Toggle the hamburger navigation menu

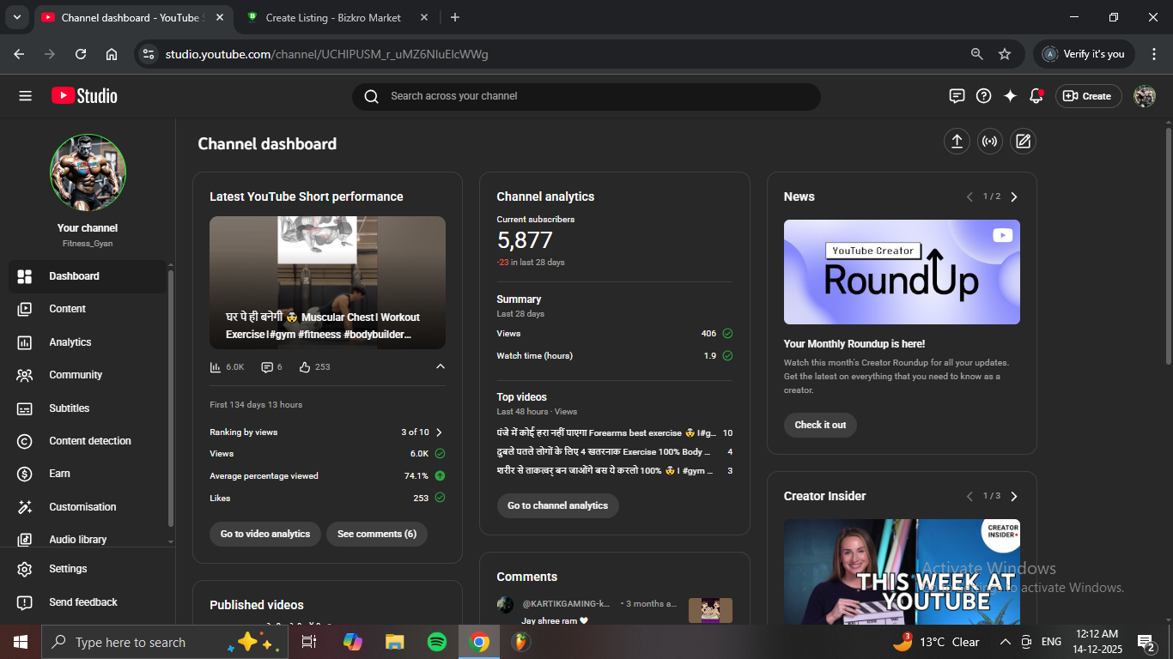(25, 96)
